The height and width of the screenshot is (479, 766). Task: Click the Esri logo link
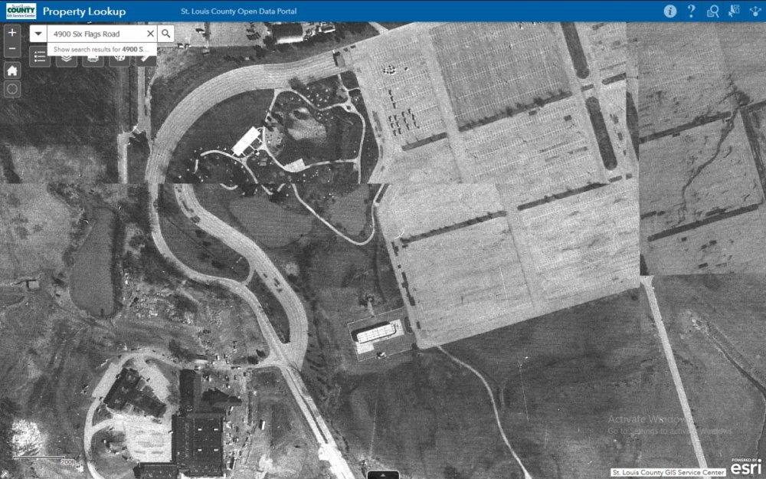745,467
